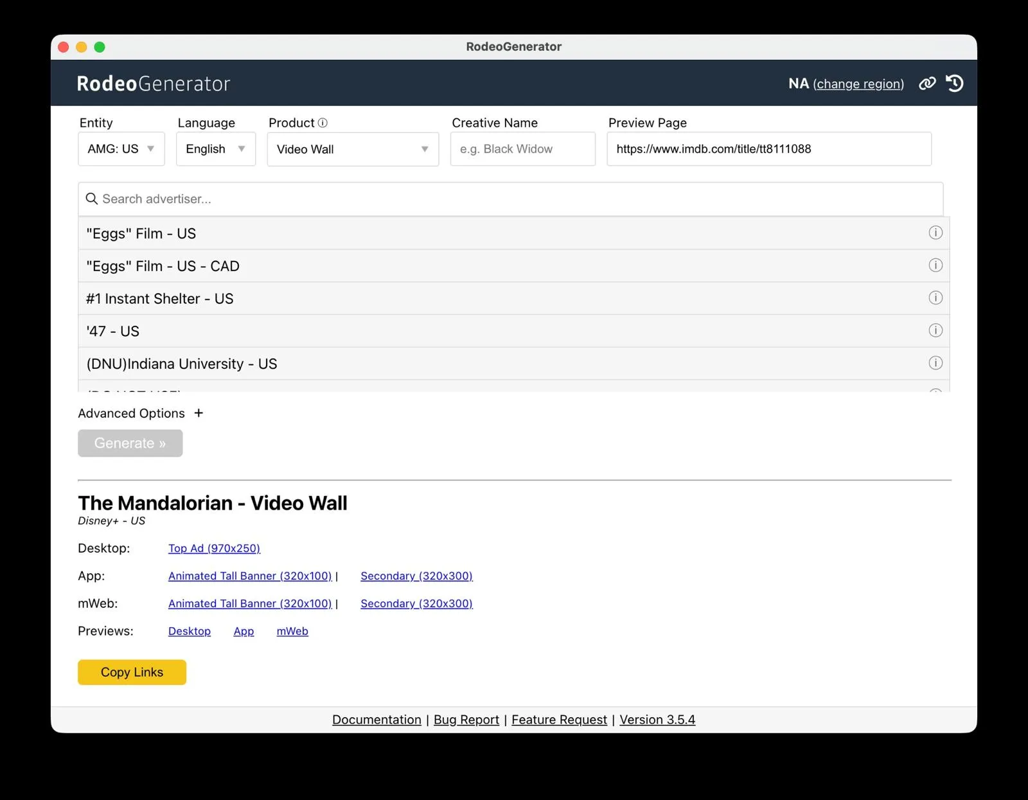Open mWeb Secondary (320x300) link
Image resolution: width=1028 pixels, height=800 pixels.
tap(416, 603)
